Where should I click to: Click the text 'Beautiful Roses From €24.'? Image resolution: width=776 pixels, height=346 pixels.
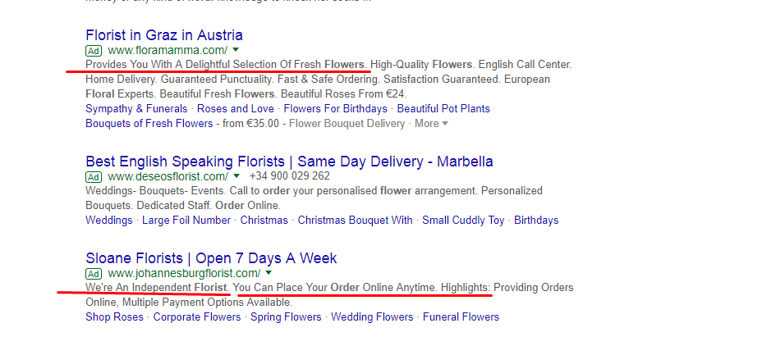344,94
